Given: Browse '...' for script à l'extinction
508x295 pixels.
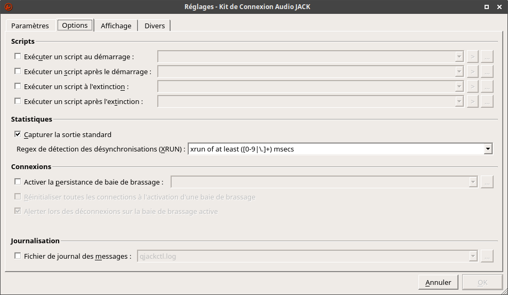Looking at the screenshot, I should click(x=487, y=86).
